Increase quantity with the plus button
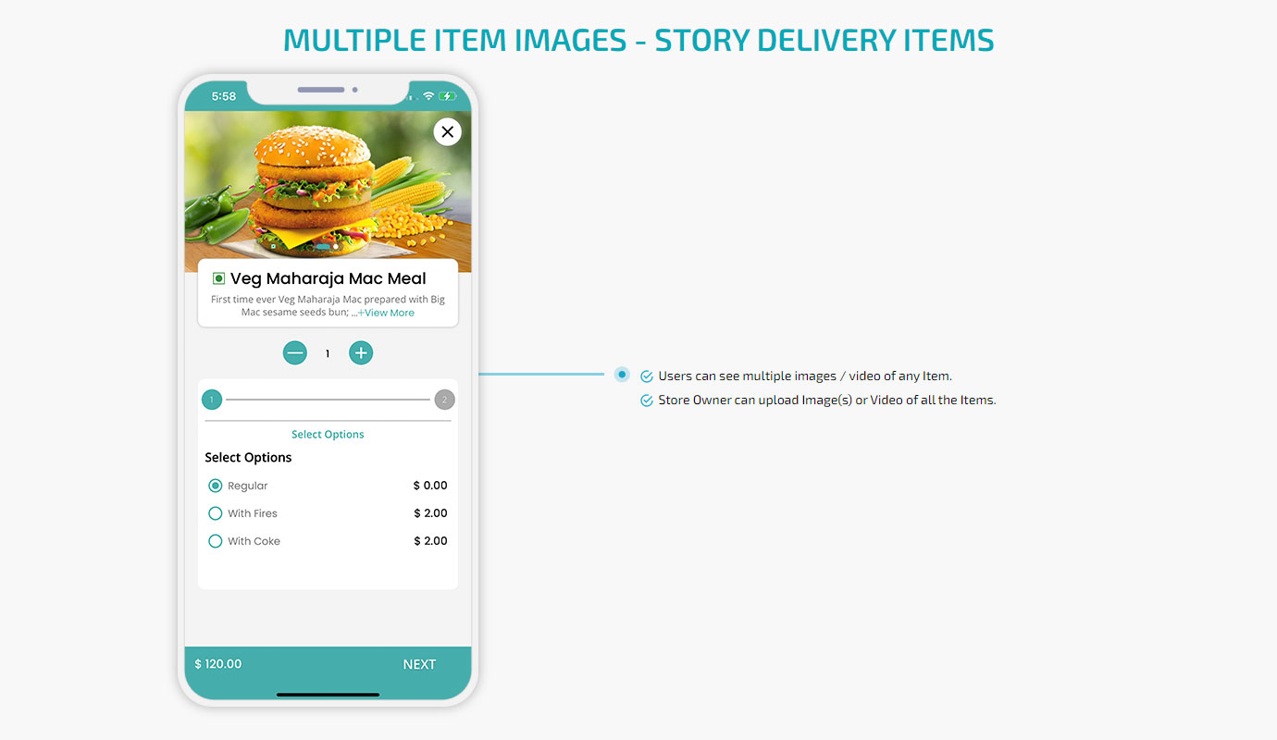Screen dimensions: 1277x740 tap(361, 352)
